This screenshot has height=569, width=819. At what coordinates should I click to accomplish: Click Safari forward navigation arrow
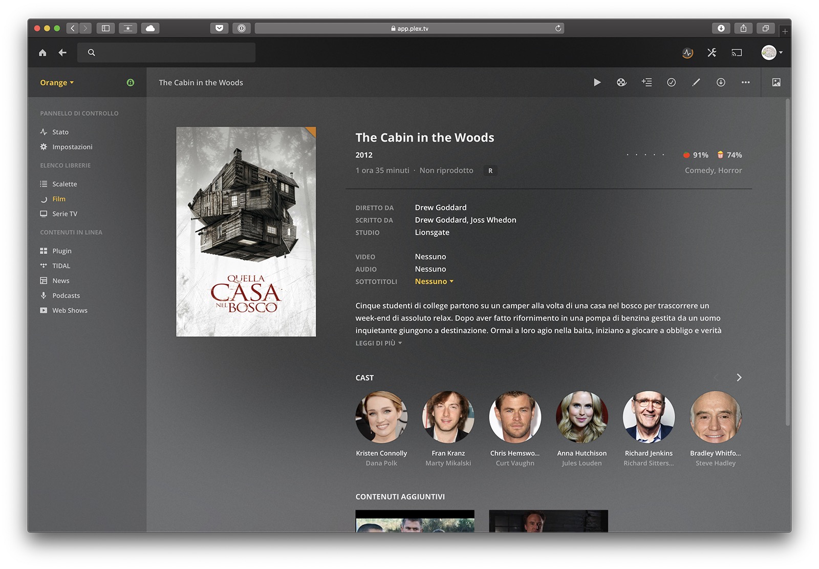pyautogui.click(x=85, y=28)
